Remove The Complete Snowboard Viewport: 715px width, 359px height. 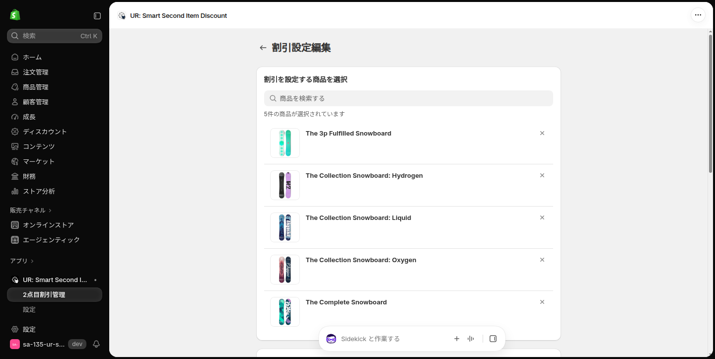542,302
